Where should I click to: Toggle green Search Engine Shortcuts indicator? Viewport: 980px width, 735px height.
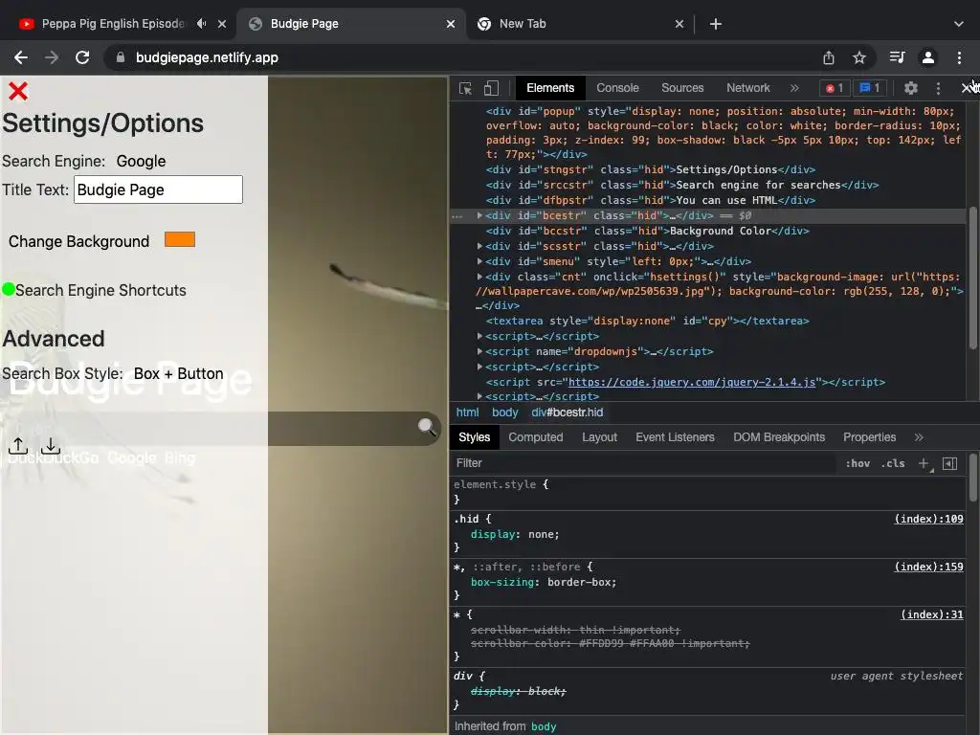point(9,289)
